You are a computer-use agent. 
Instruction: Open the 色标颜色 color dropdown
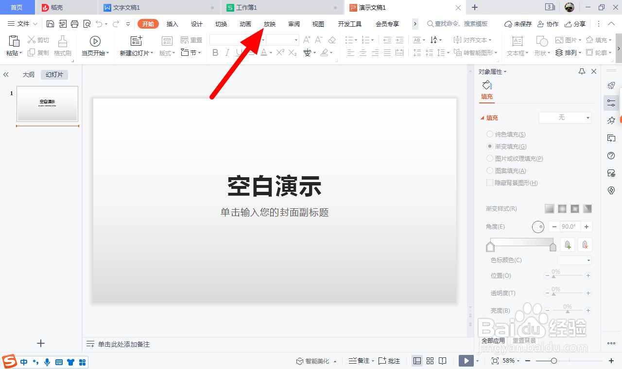[x=574, y=260]
